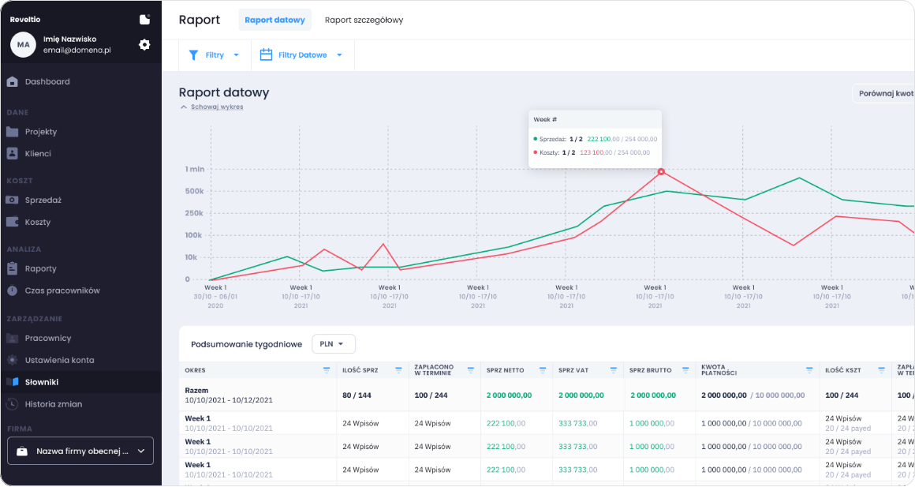Navigate to Sprzedaż in sidebar
The image size is (915, 487).
click(x=43, y=200)
